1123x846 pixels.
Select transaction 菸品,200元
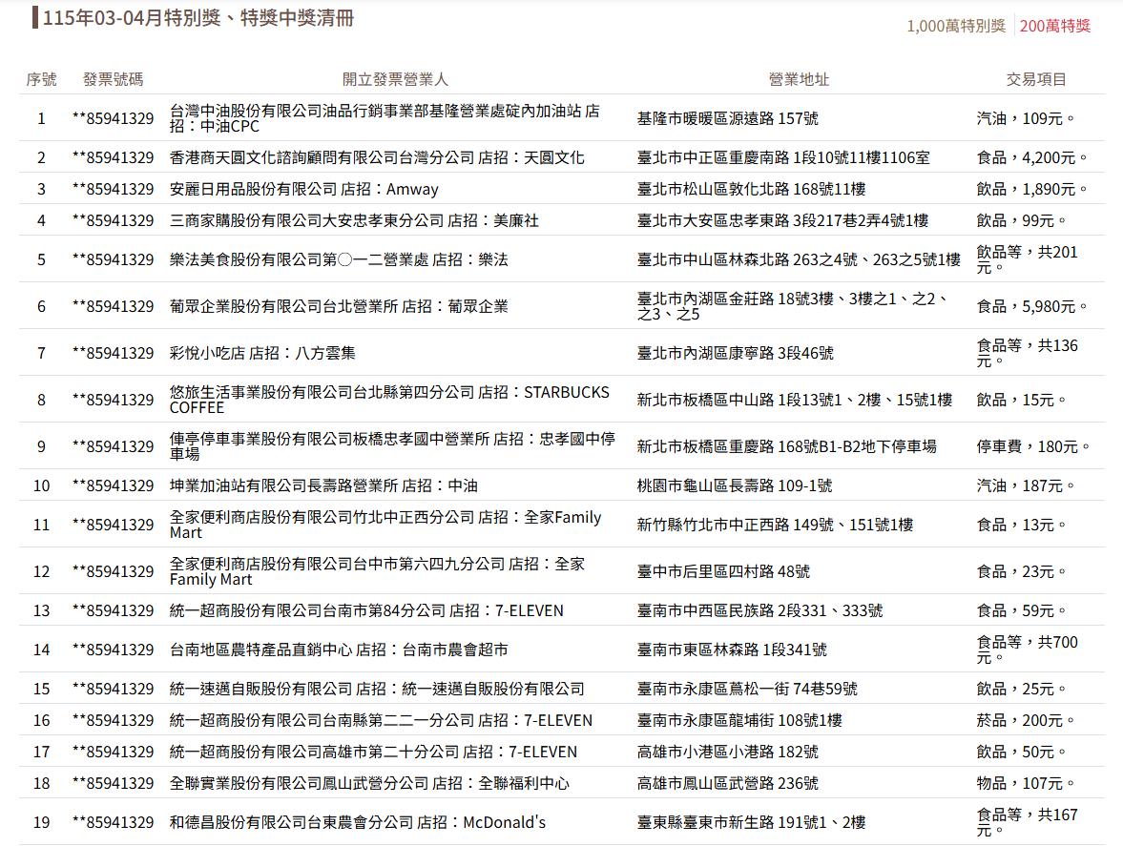click(1026, 720)
